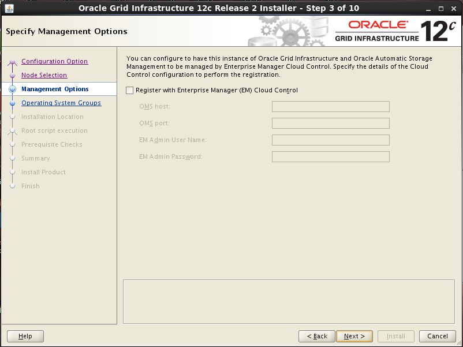Screen dimensions: 463x347
Task: Maximize the installer window
Action: (441, 9)
